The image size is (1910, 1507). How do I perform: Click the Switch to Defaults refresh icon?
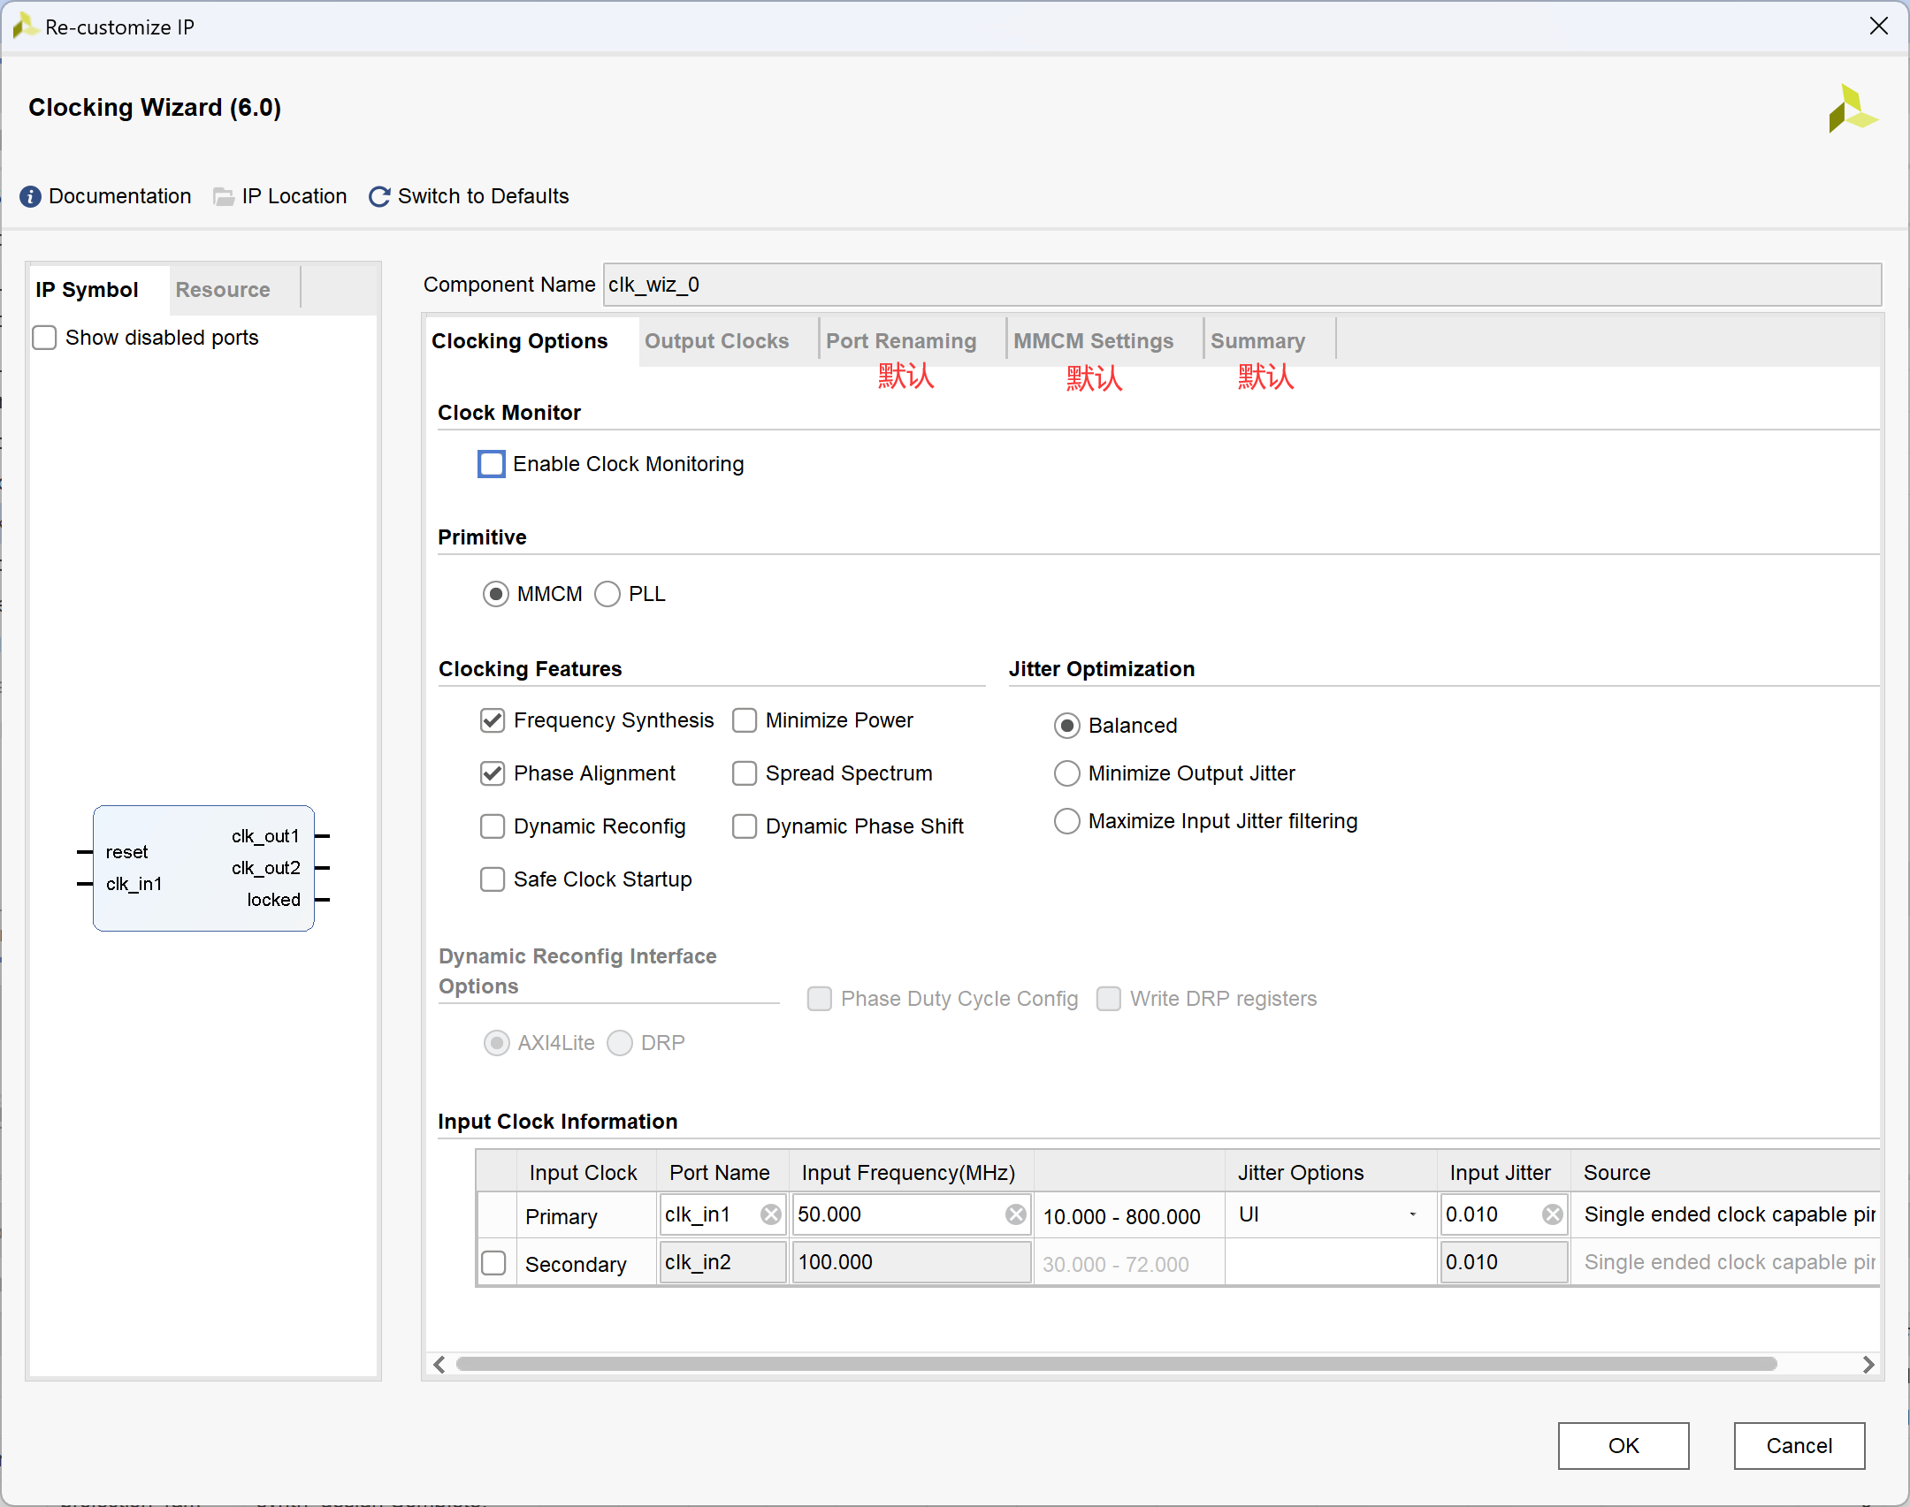[x=379, y=196]
